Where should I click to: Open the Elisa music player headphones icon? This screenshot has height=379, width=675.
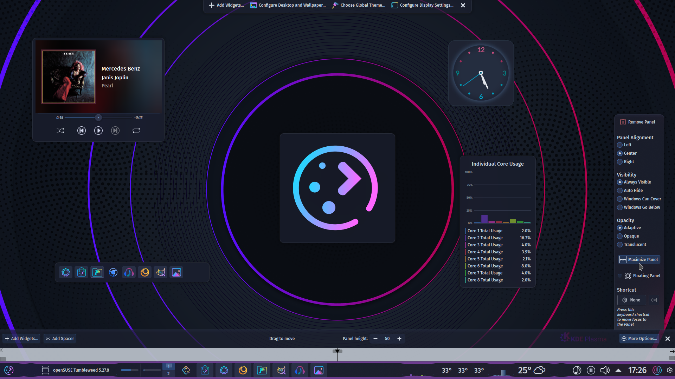(x=129, y=272)
